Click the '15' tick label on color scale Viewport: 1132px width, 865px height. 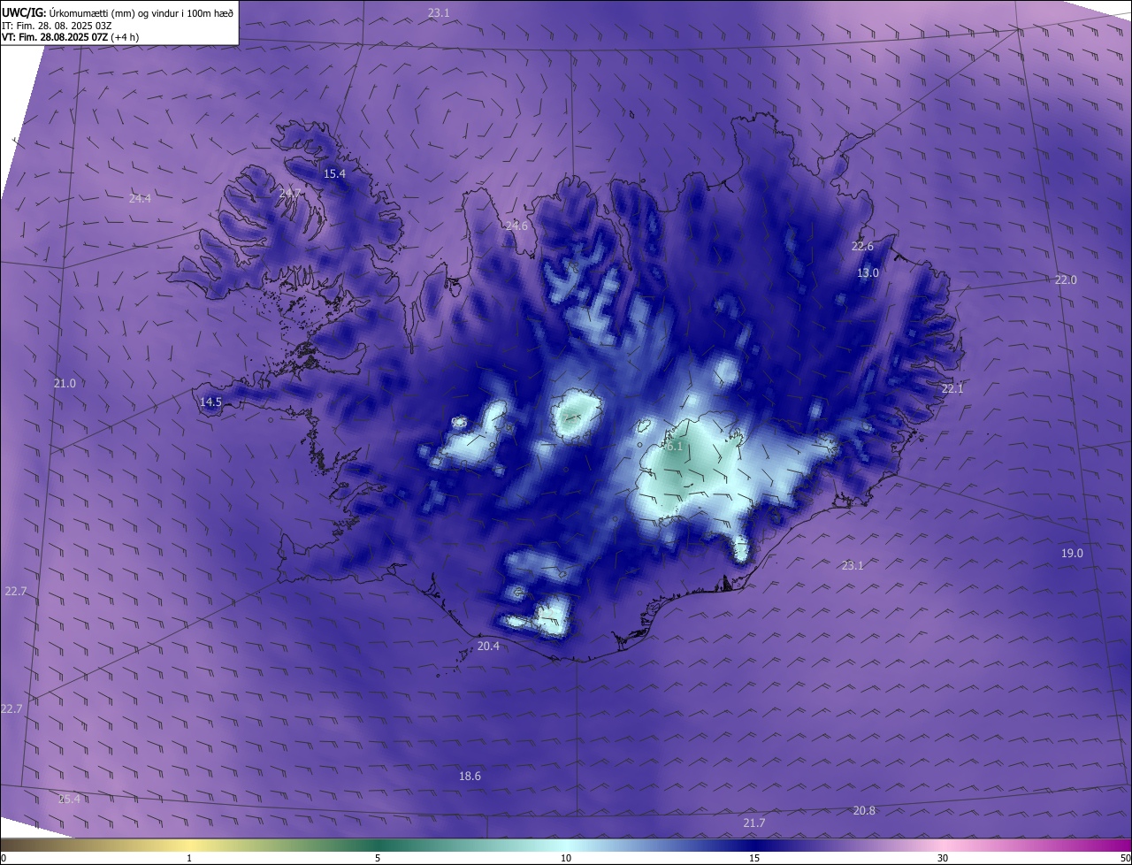[x=754, y=858]
